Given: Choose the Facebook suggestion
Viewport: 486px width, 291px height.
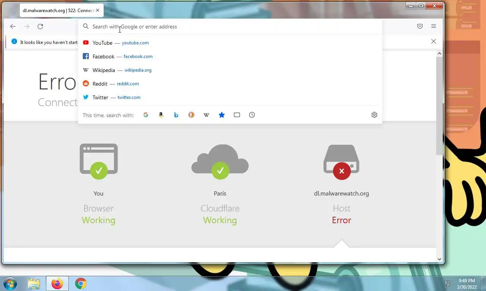Looking at the screenshot, I should [230, 56].
